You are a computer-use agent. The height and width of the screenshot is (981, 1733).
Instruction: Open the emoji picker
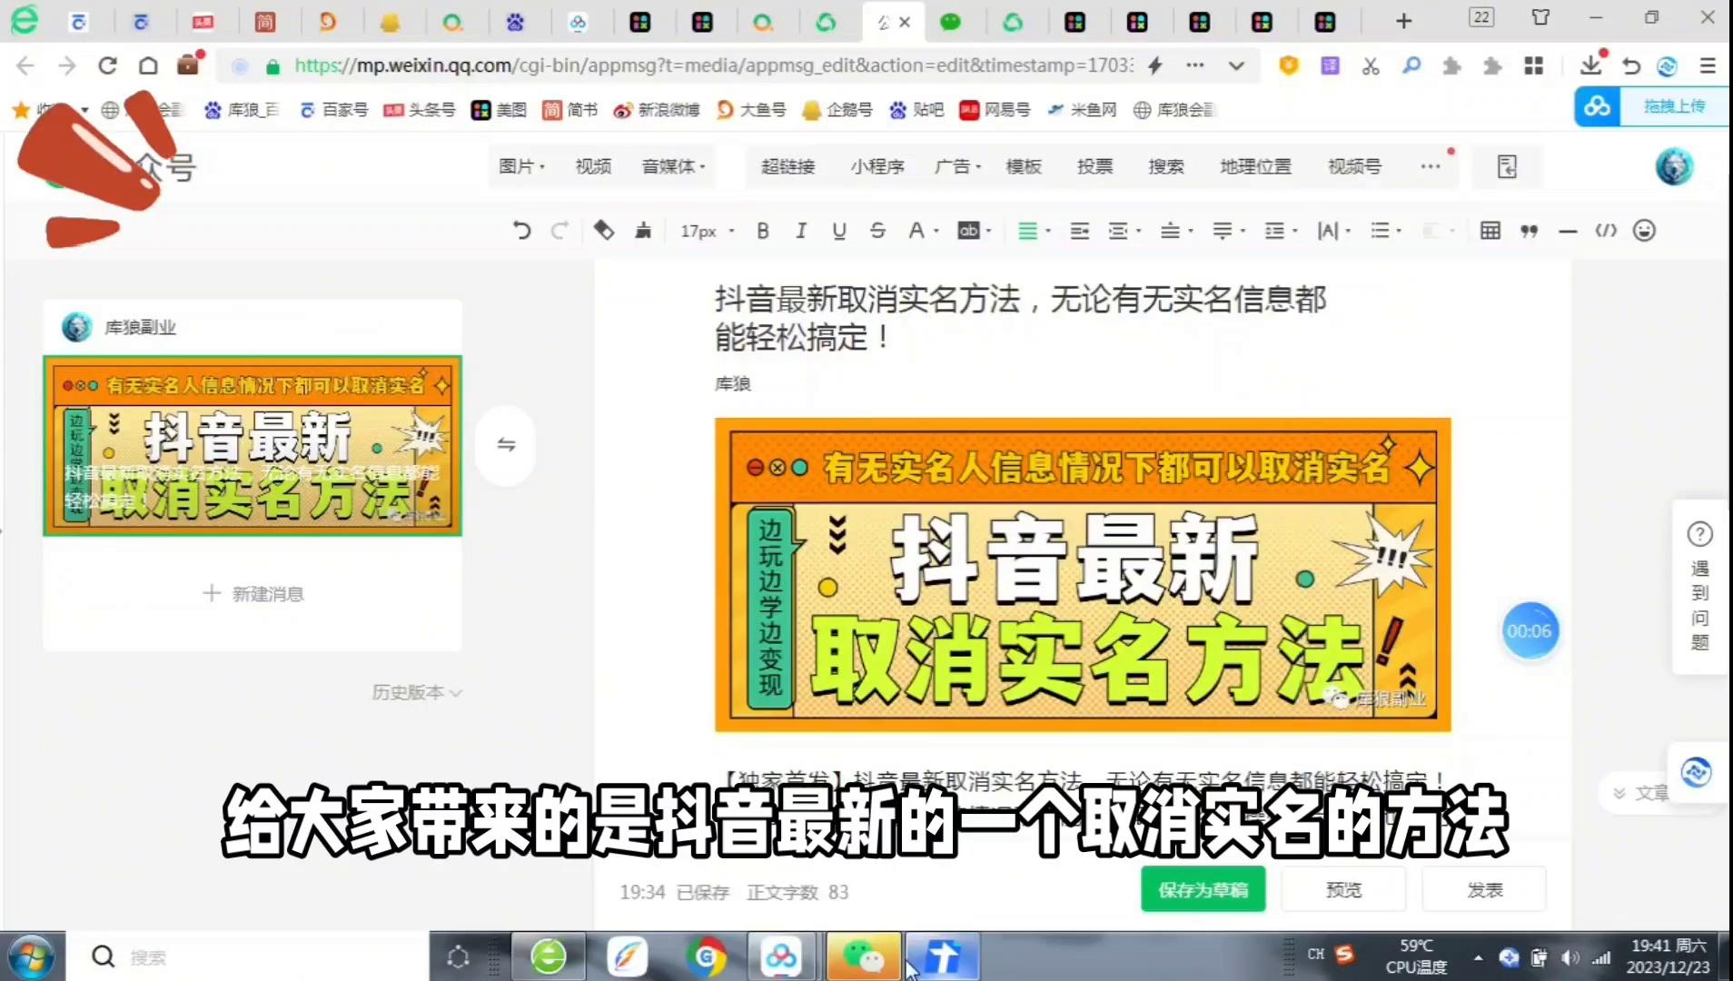(1644, 231)
